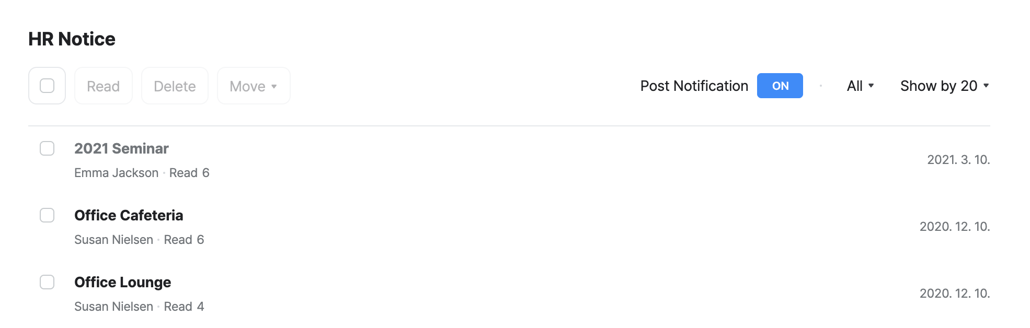Open the Move dropdown menu
The image size is (1030, 328).
pos(254,86)
